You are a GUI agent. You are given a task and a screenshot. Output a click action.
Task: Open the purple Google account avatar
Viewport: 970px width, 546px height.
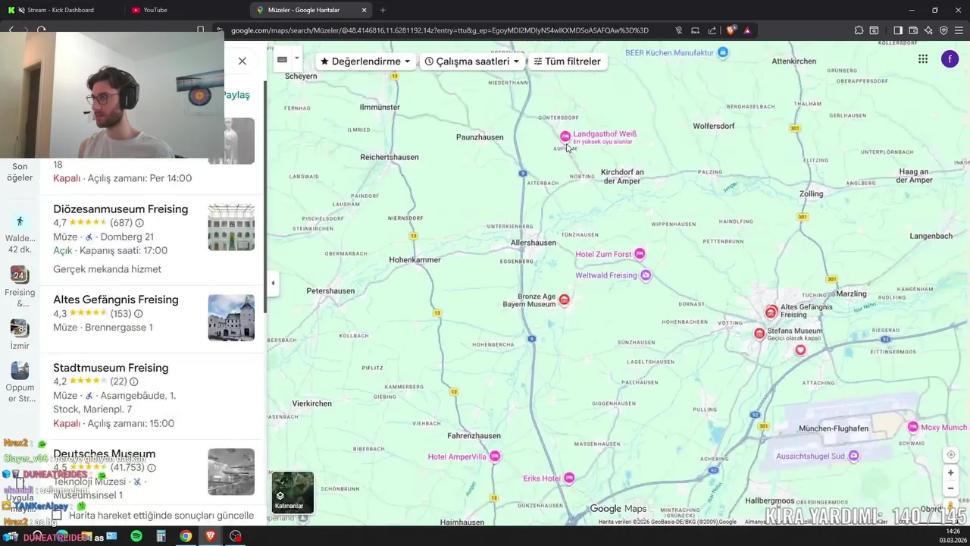click(950, 59)
